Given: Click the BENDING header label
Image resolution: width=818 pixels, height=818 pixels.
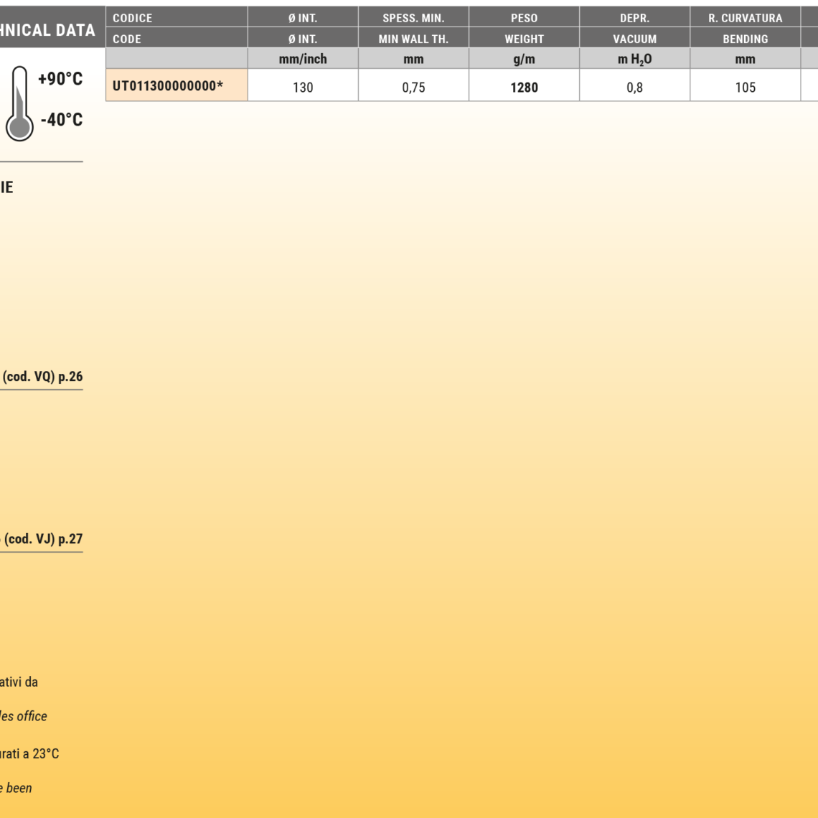Looking at the screenshot, I should click(x=745, y=39).
